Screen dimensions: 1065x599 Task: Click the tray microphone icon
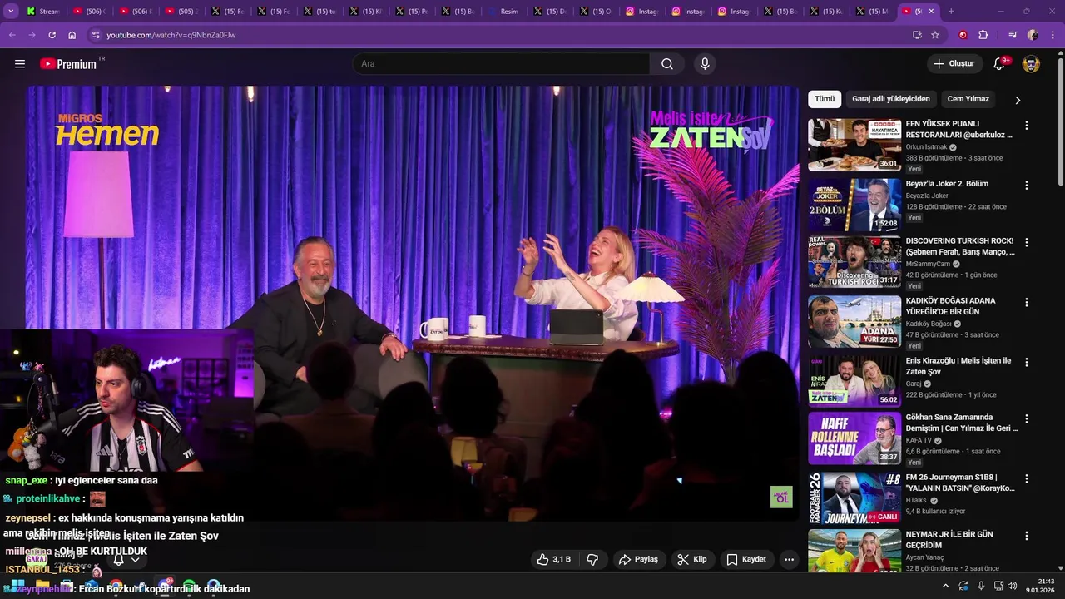click(x=981, y=586)
